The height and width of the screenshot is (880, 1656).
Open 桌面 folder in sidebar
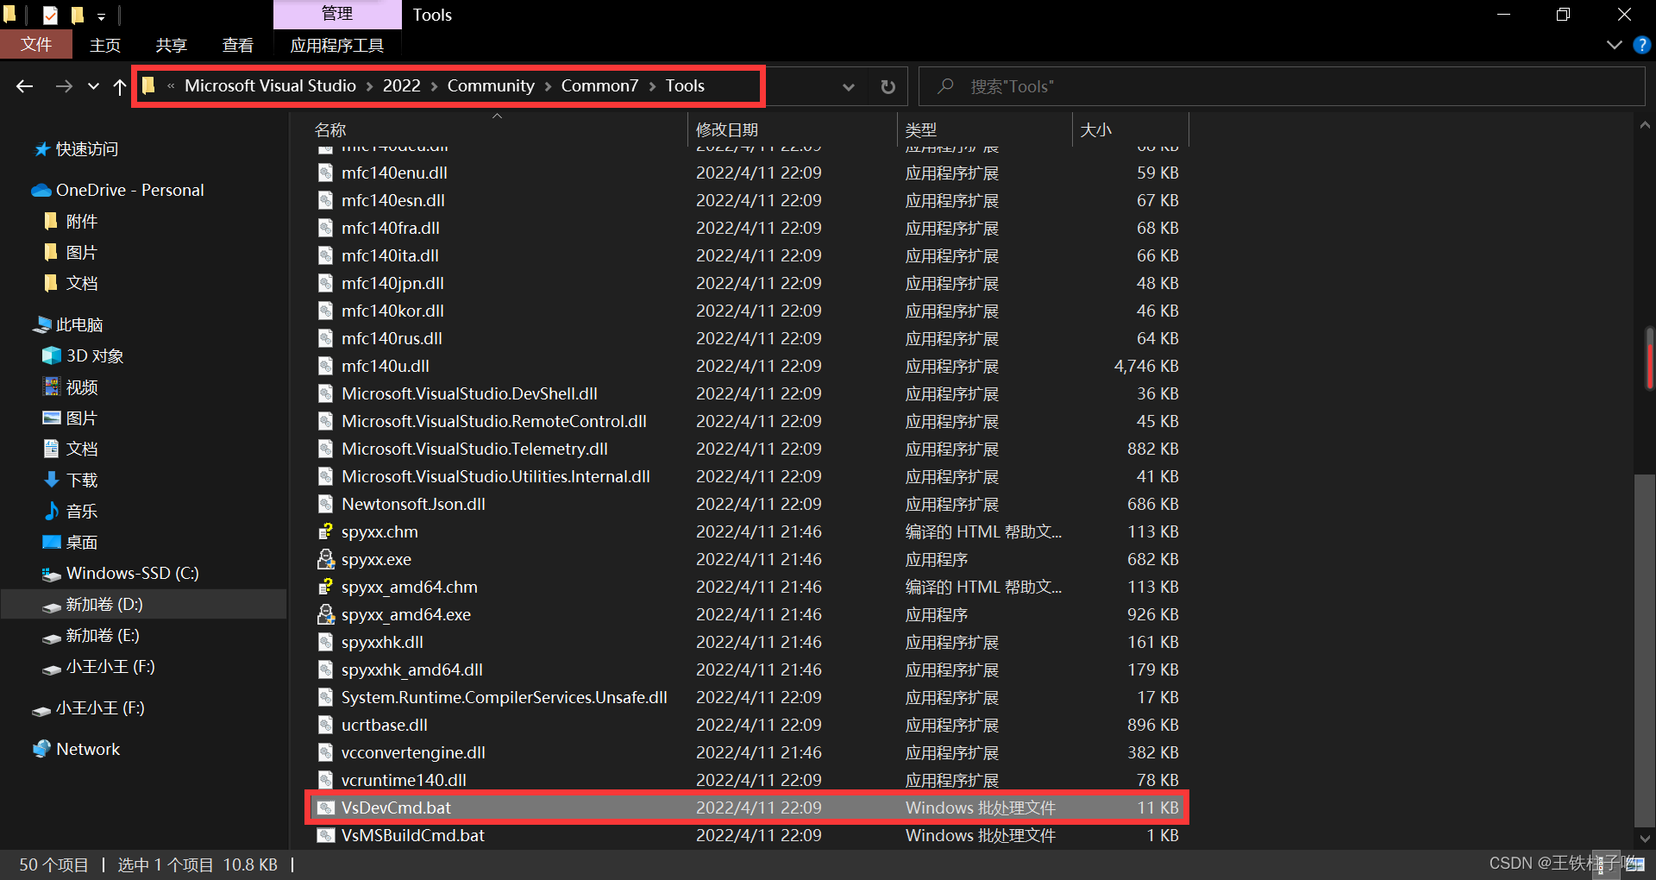coord(82,542)
